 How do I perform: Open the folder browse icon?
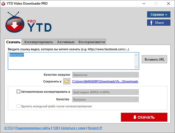click(x=67, y=81)
